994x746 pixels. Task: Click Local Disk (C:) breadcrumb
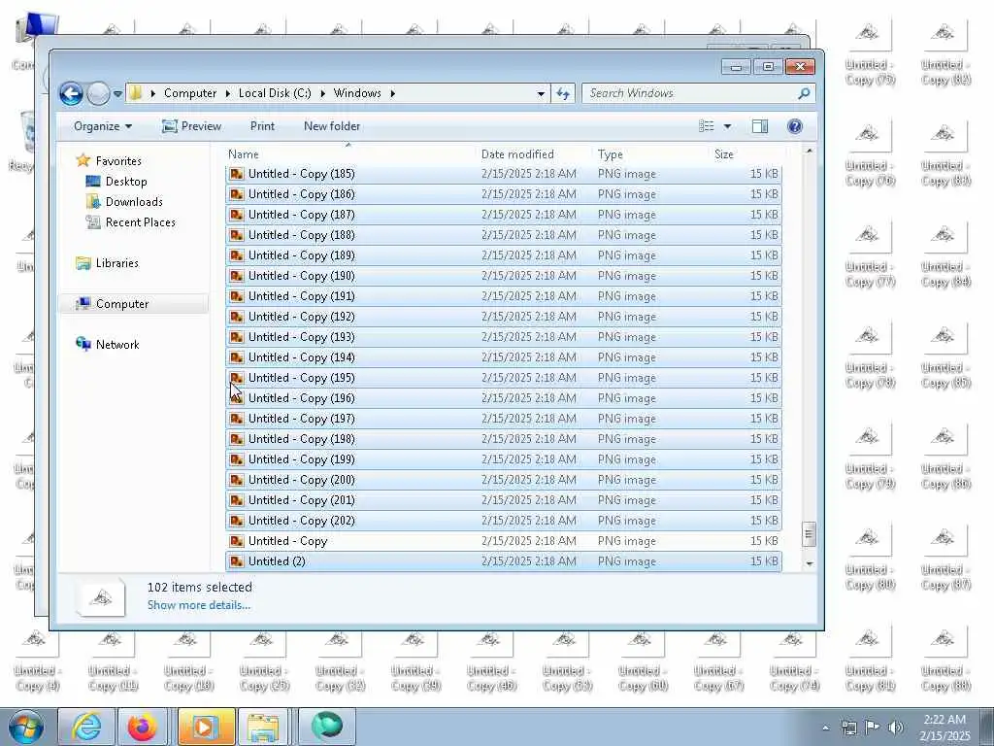(275, 93)
